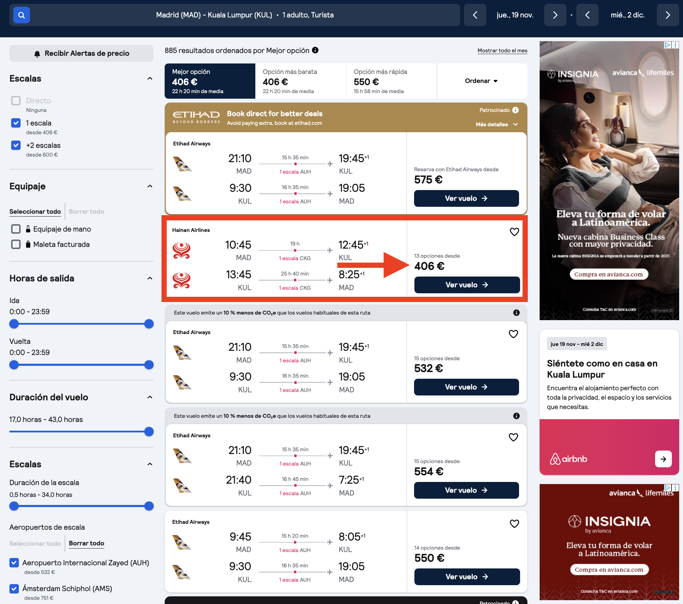Image resolution: width=683 pixels, height=604 pixels.
Task: Uncheck the 1 escala checkbox
Action: 16,123
